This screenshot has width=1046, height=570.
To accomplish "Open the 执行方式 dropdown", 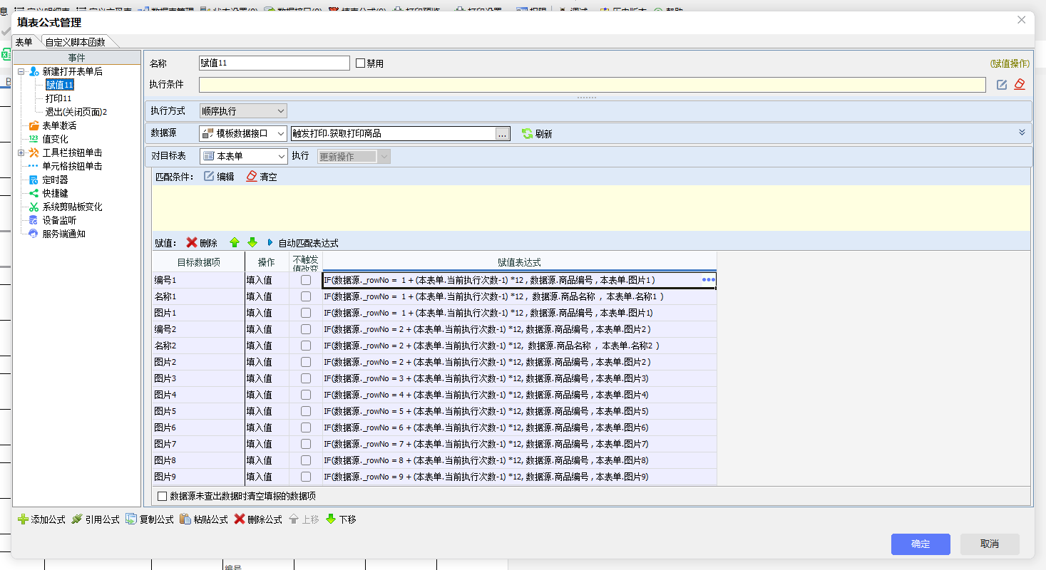I will (242, 111).
